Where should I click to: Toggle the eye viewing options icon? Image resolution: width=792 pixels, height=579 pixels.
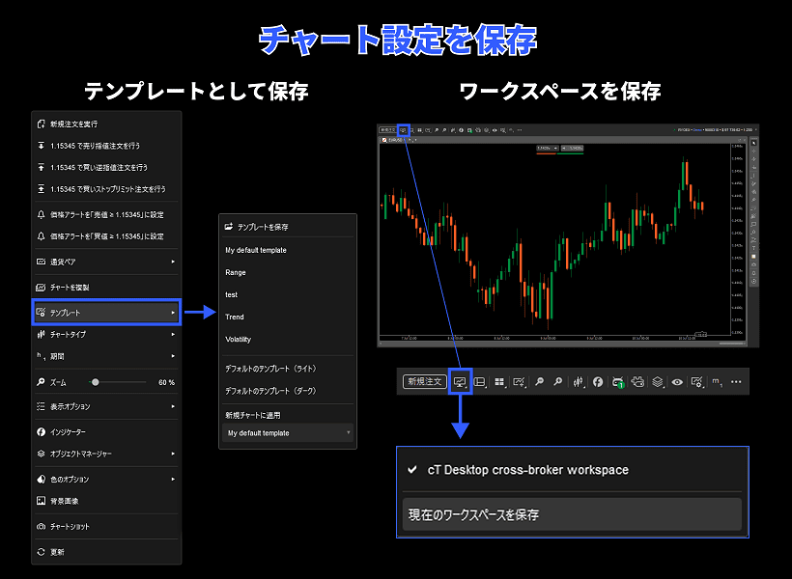point(677,382)
